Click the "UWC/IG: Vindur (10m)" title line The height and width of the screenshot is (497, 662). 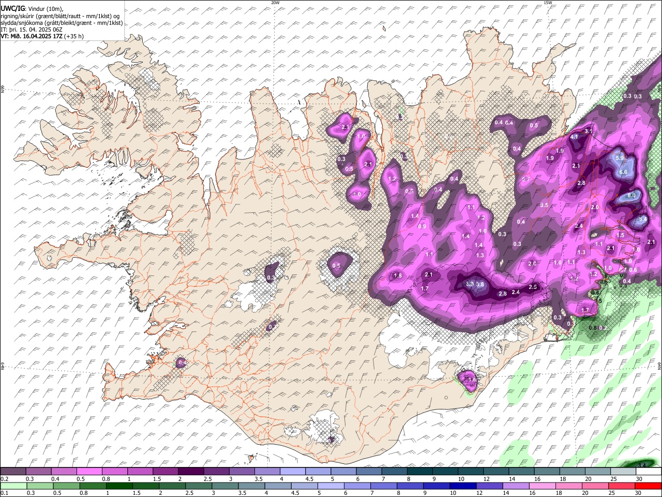coord(32,8)
